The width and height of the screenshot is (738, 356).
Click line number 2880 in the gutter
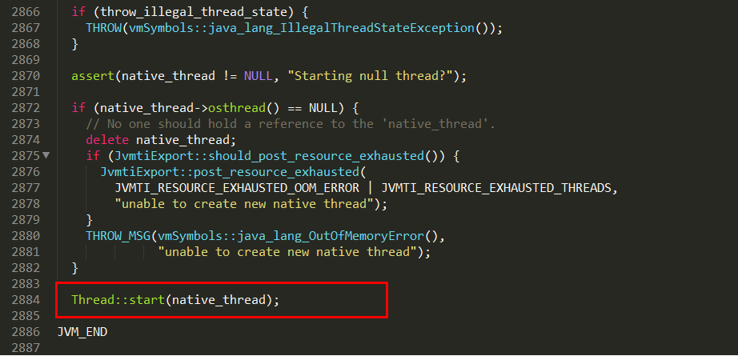(26, 236)
